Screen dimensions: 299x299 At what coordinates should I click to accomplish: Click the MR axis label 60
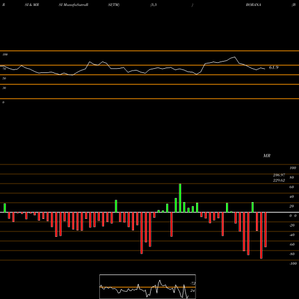click(x=291, y=187)
